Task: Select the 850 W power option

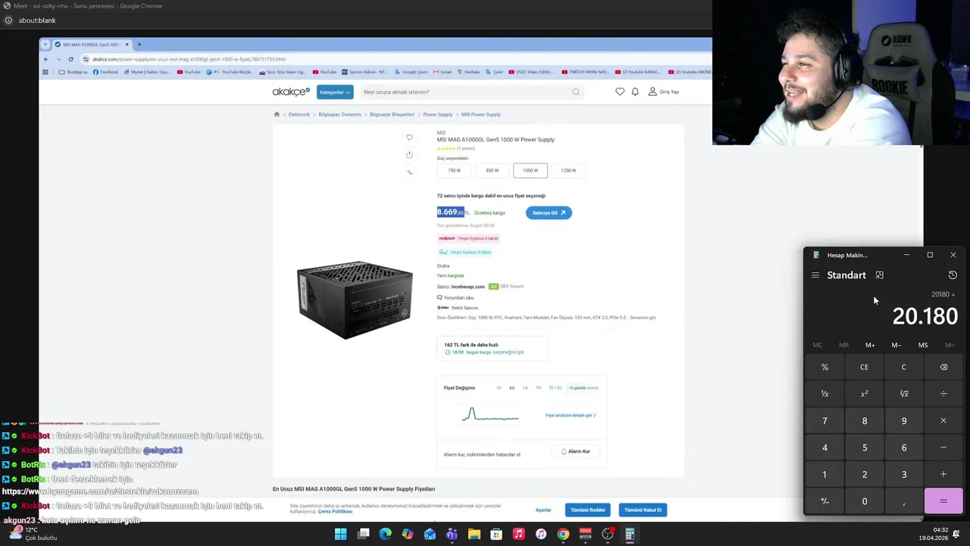Action: point(492,171)
